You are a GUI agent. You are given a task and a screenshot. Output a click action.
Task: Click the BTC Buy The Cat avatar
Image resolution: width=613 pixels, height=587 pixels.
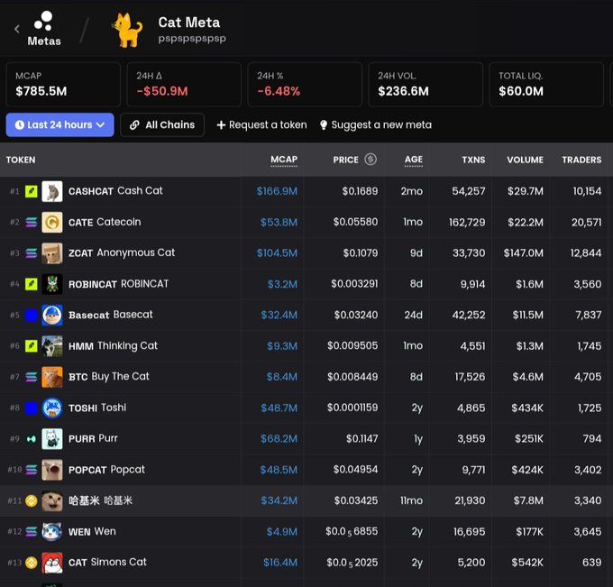(x=52, y=377)
